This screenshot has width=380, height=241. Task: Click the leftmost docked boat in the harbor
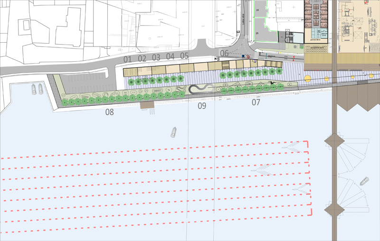(33, 89)
